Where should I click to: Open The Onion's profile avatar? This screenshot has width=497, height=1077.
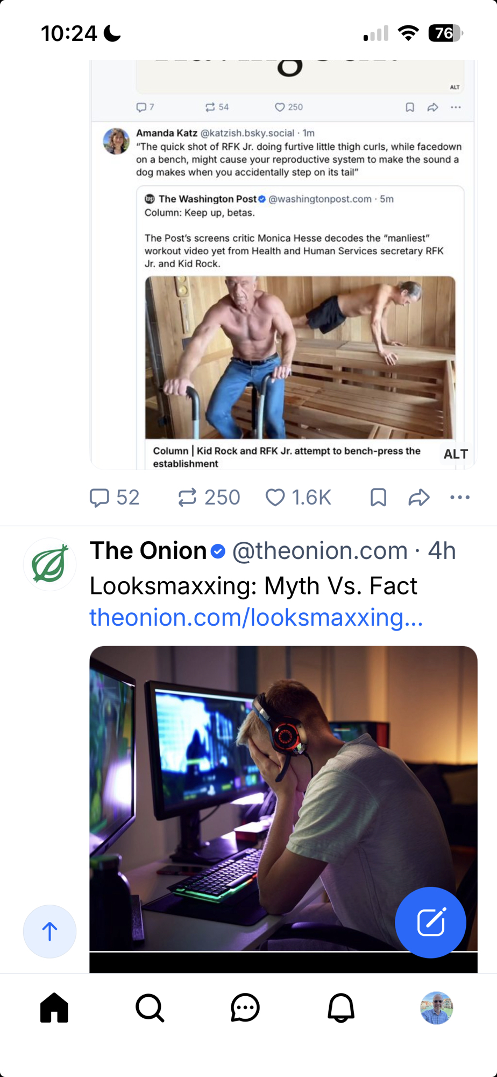[49, 564]
